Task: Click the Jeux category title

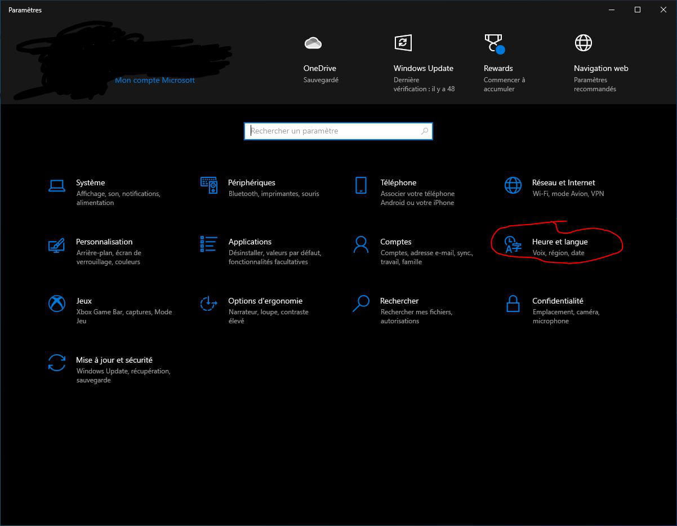Action: pyautogui.click(x=84, y=301)
